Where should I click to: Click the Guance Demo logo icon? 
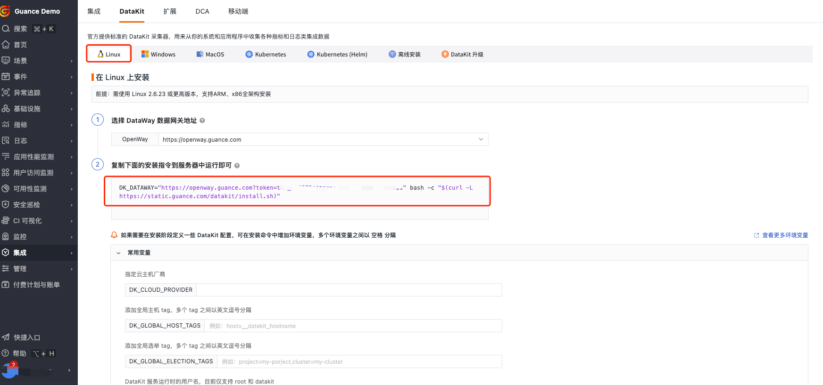tap(5, 11)
